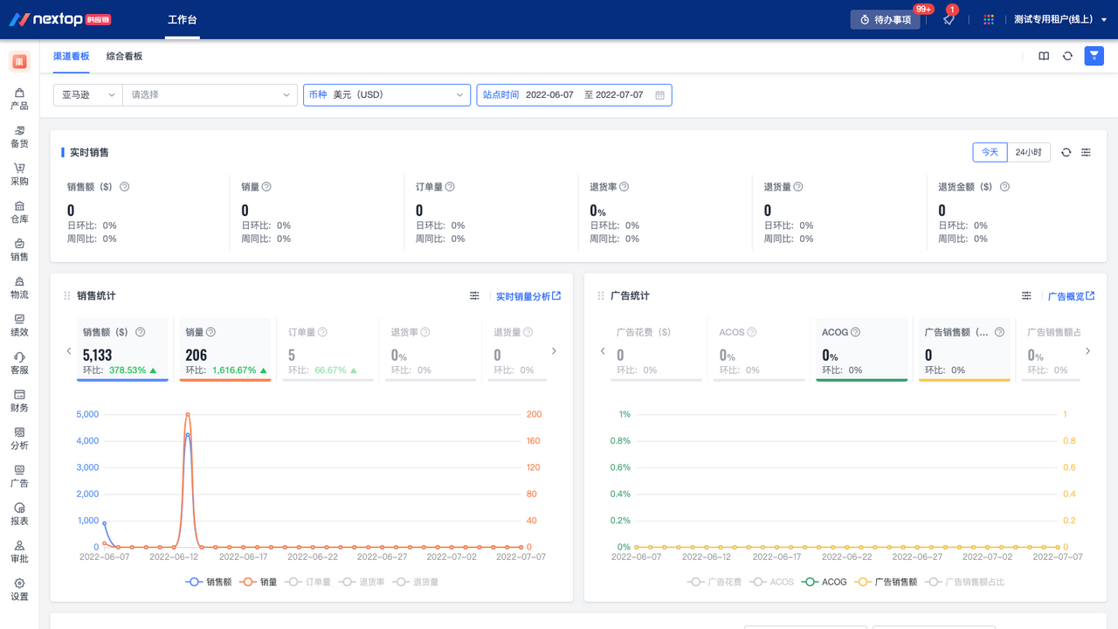
Task: Open 广告统计 panel settings sliders icon
Action: coord(1026,296)
